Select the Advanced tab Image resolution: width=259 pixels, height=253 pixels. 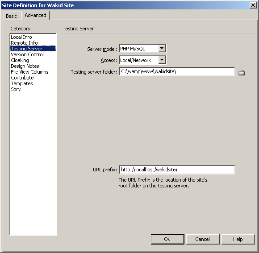(x=36, y=15)
